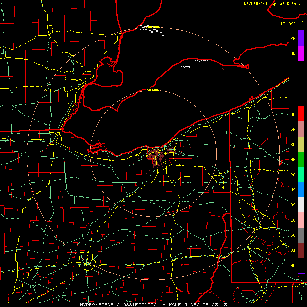This screenshot has width=307, height=307.
Task: Click the light pink IC legend swatch
Action: tap(301, 220)
